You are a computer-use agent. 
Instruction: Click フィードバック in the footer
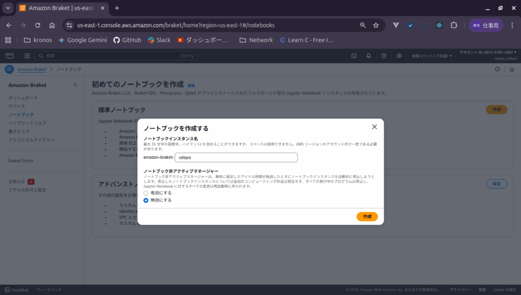[49, 290]
